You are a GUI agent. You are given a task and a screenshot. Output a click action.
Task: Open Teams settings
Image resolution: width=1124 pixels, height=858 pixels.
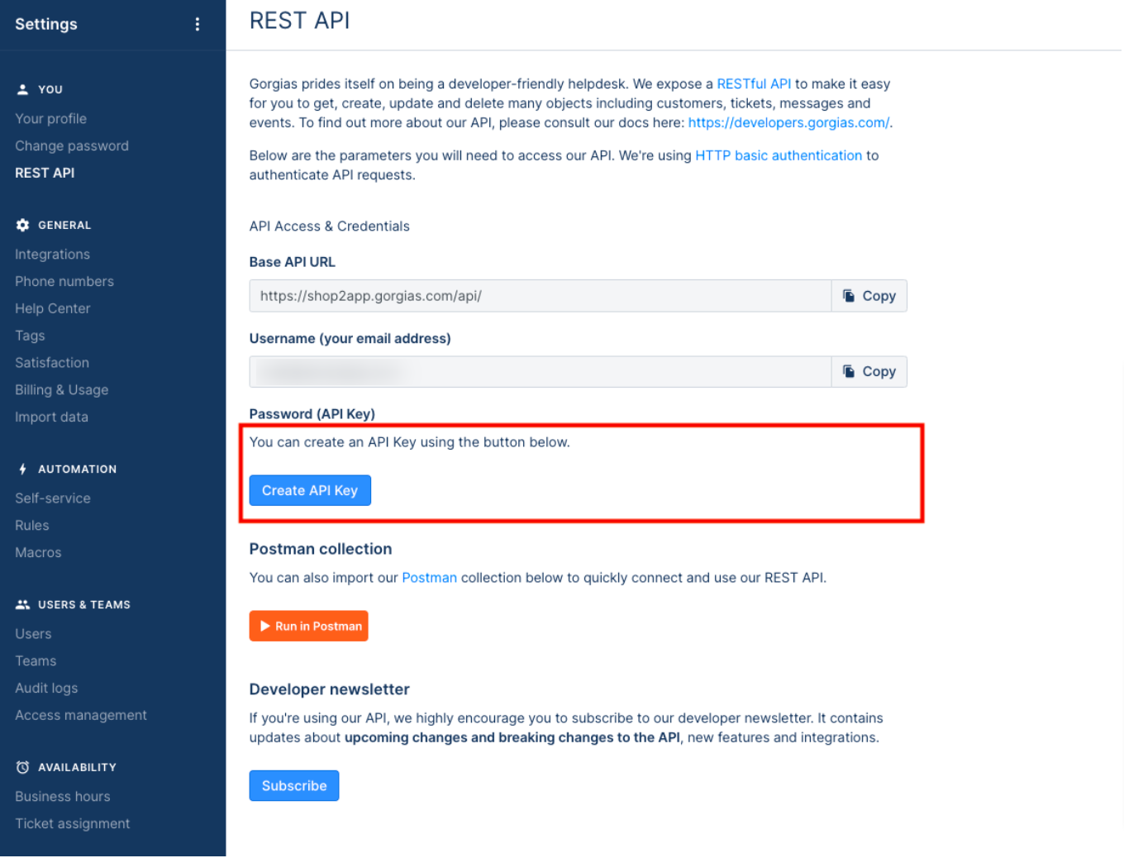36,660
